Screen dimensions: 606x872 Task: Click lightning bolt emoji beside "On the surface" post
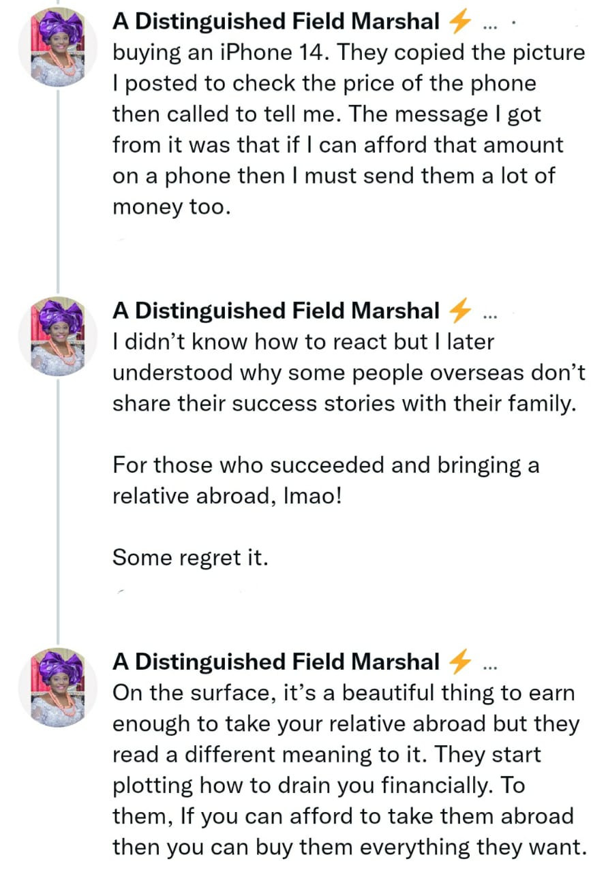click(x=461, y=662)
